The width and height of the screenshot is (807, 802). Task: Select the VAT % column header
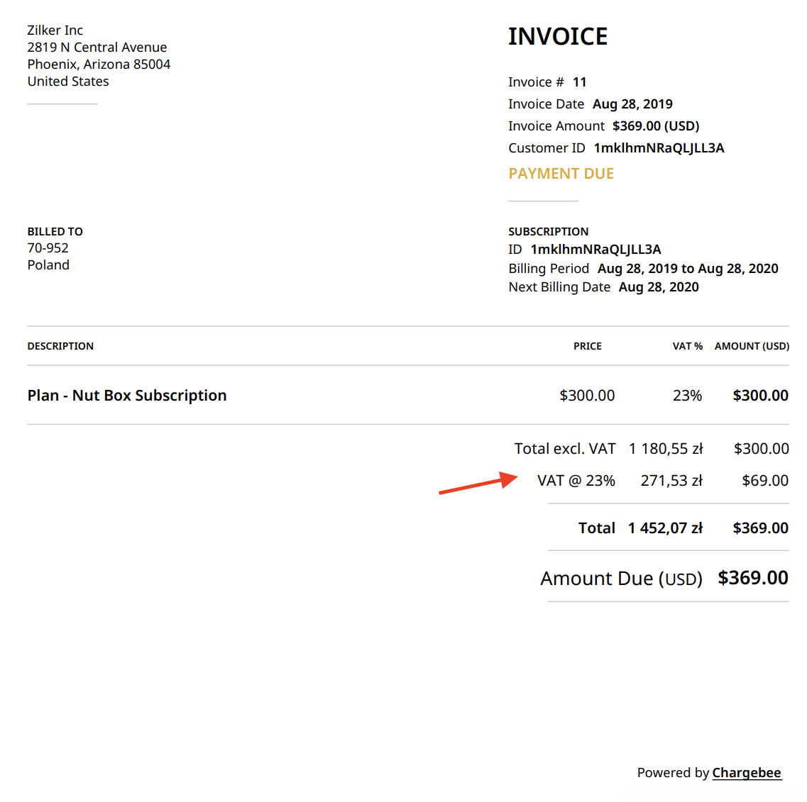click(x=687, y=346)
